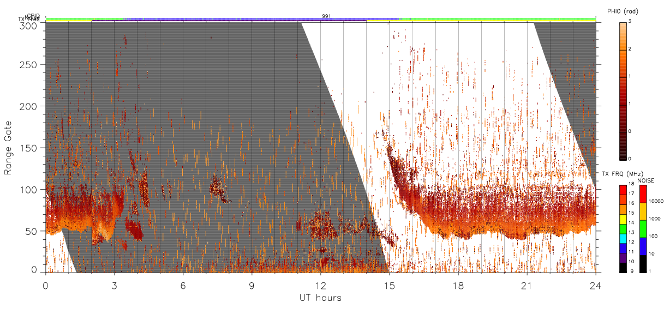Click the '1000' tick of NOISE scale
670x309 pixels.
pos(655,219)
